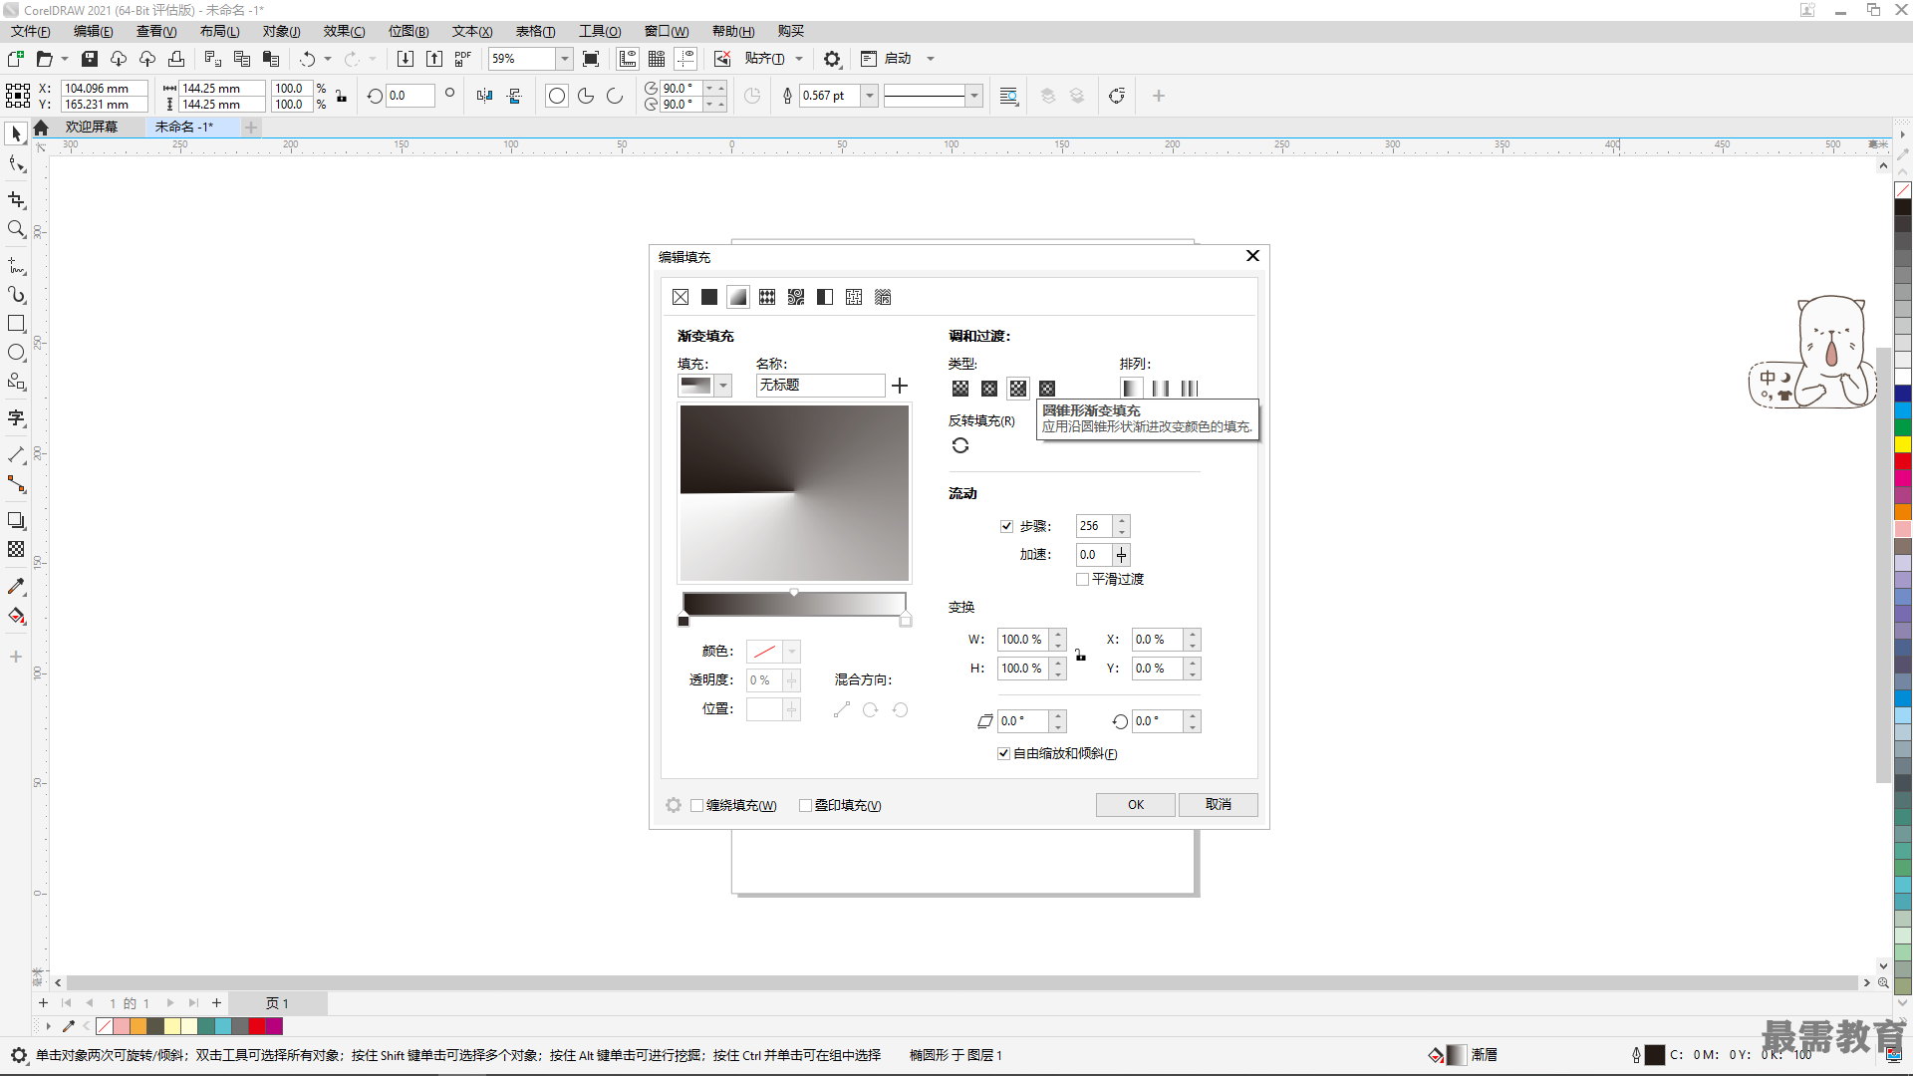Save fill with plus icon beside name

point(900,386)
